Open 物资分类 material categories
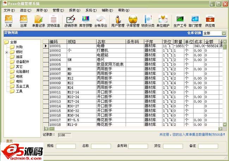The height and width of the screenshot is (161, 229). [148, 21]
